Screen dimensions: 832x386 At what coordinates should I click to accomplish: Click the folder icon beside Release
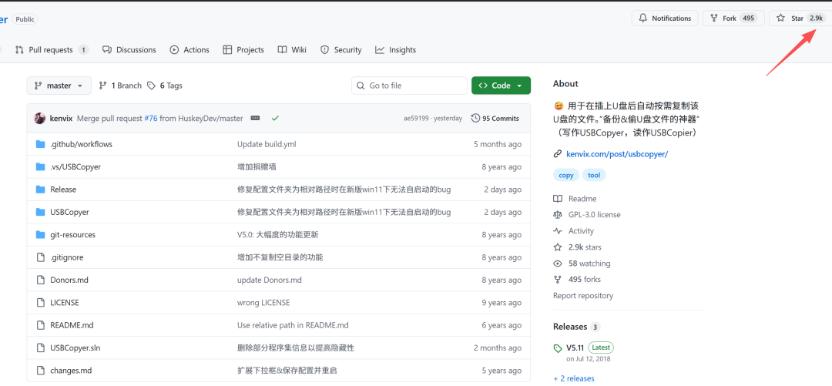[x=40, y=190]
